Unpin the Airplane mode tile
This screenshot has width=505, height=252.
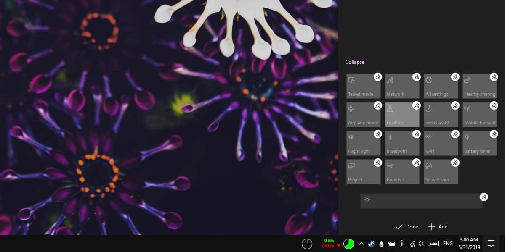(377, 105)
